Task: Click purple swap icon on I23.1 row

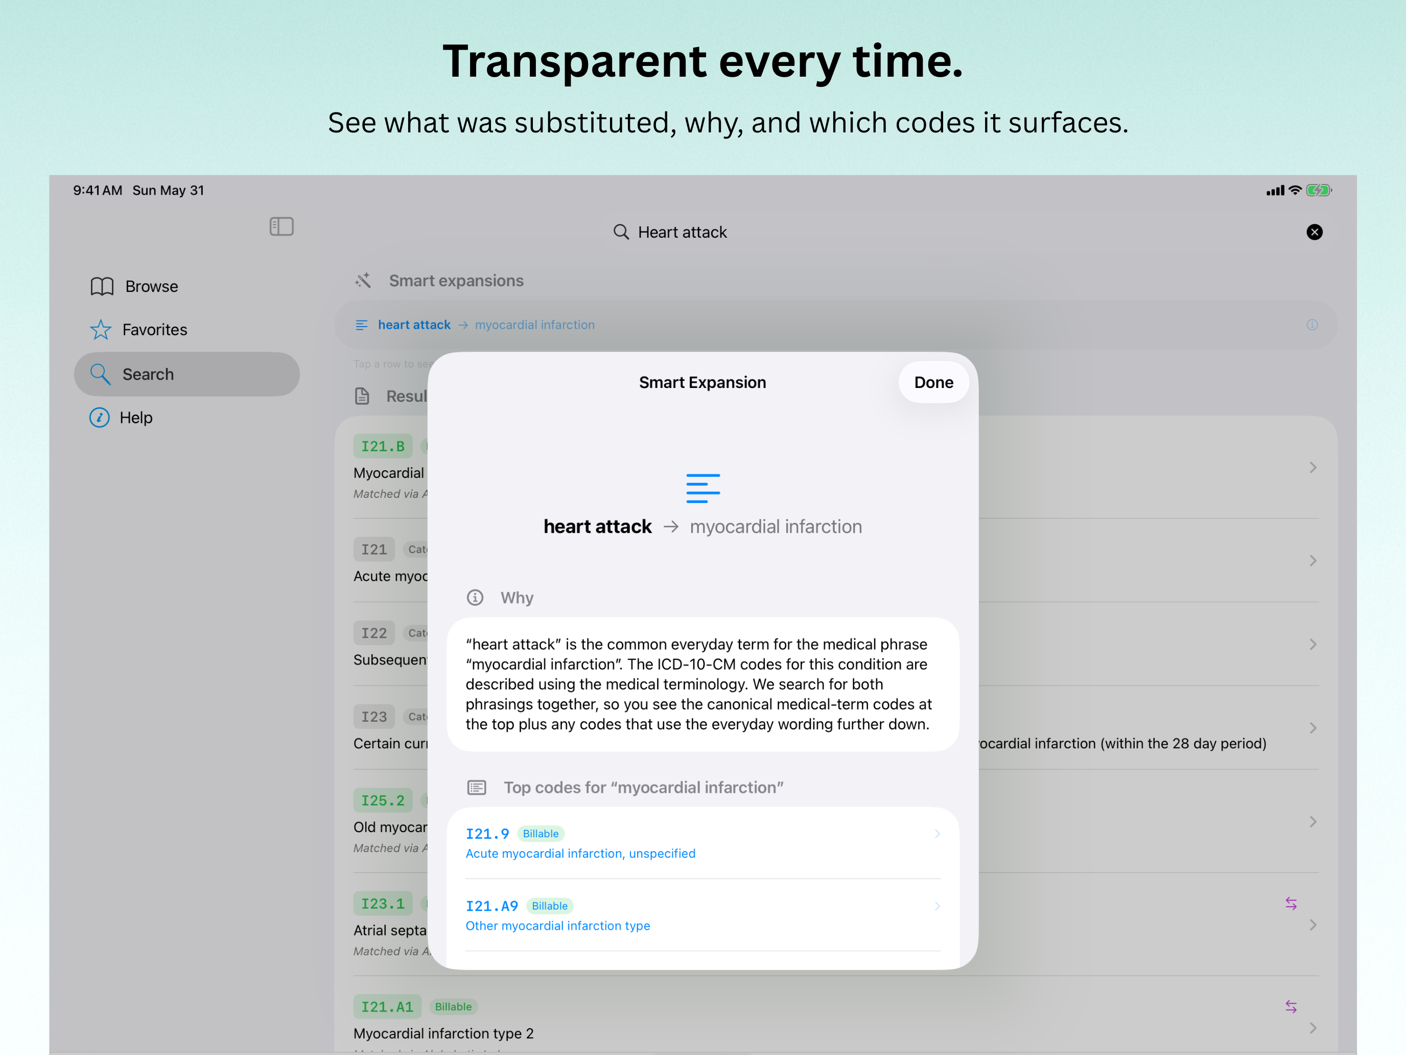Action: tap(1291, 903)
